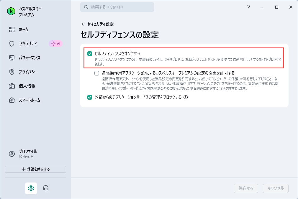Toggle セルフディフェンスをオンにする checkbox
Image resolution: width=298 pixels, height=199 pixels.
click(90, 54)
